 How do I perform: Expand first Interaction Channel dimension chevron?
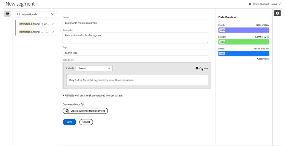(x=53, y=24)
